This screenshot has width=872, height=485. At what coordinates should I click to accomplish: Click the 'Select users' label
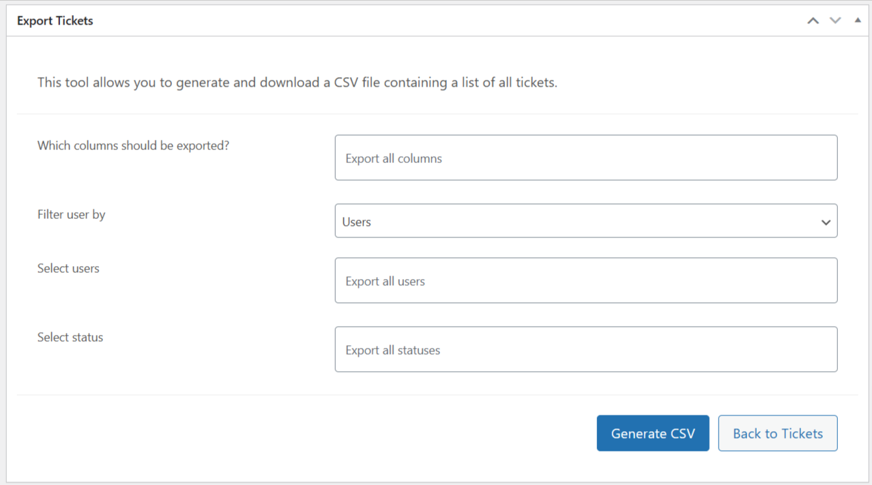pos(68,268)
